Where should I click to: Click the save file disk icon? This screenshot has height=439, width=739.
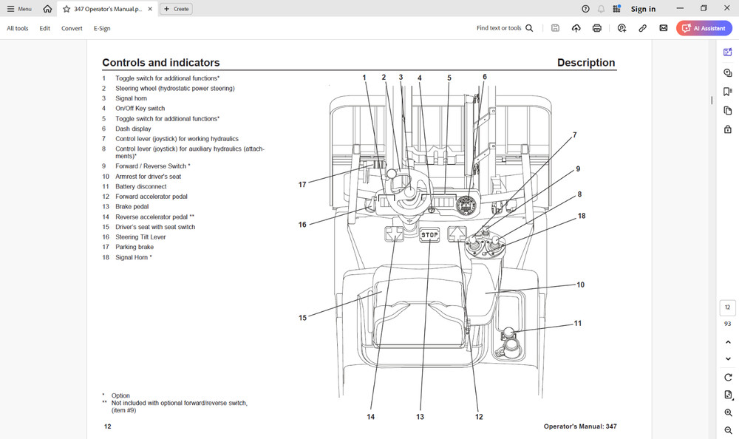click(x=555, y=28)
